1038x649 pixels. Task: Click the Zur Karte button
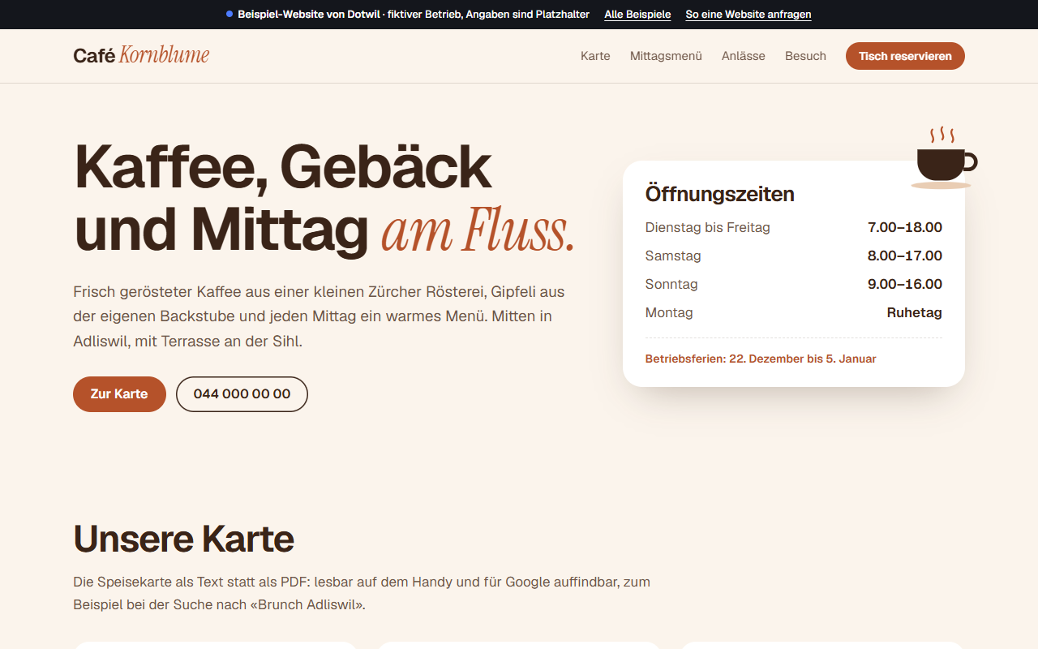tap(119, 394)
